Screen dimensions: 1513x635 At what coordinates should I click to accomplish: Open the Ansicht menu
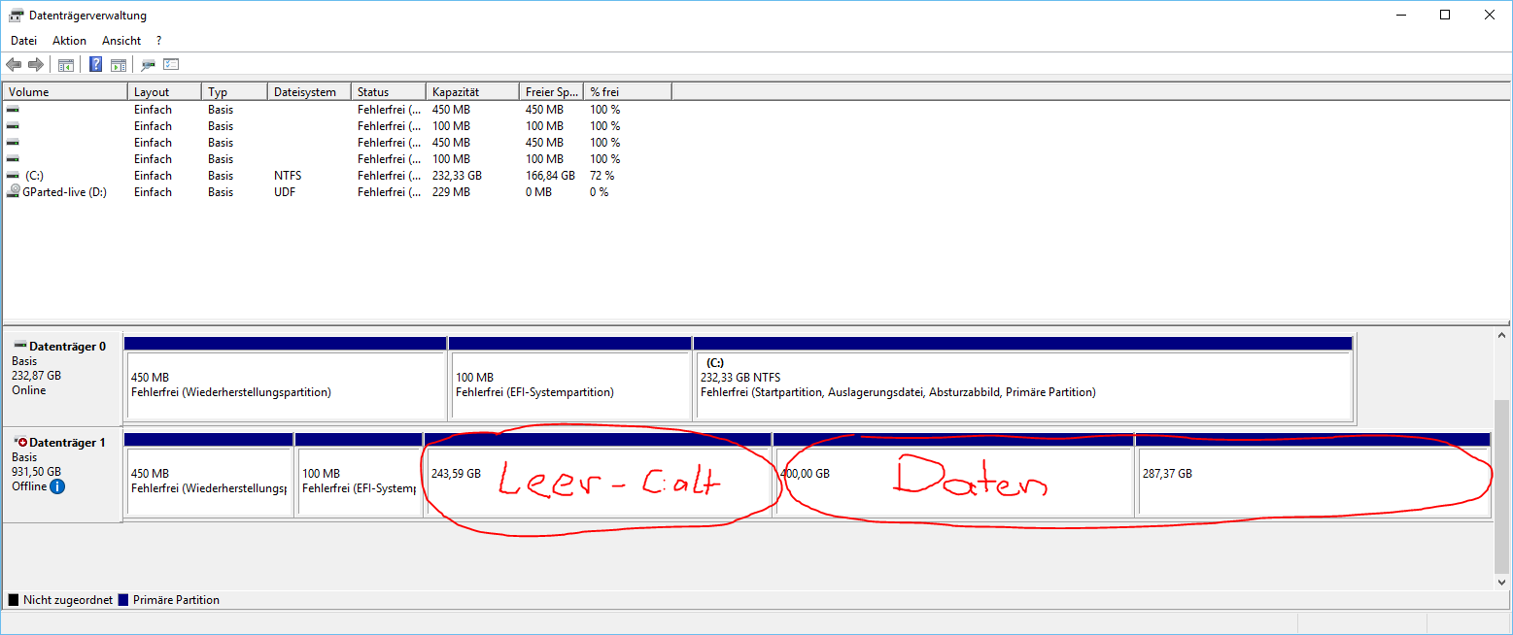coord(121,41)
